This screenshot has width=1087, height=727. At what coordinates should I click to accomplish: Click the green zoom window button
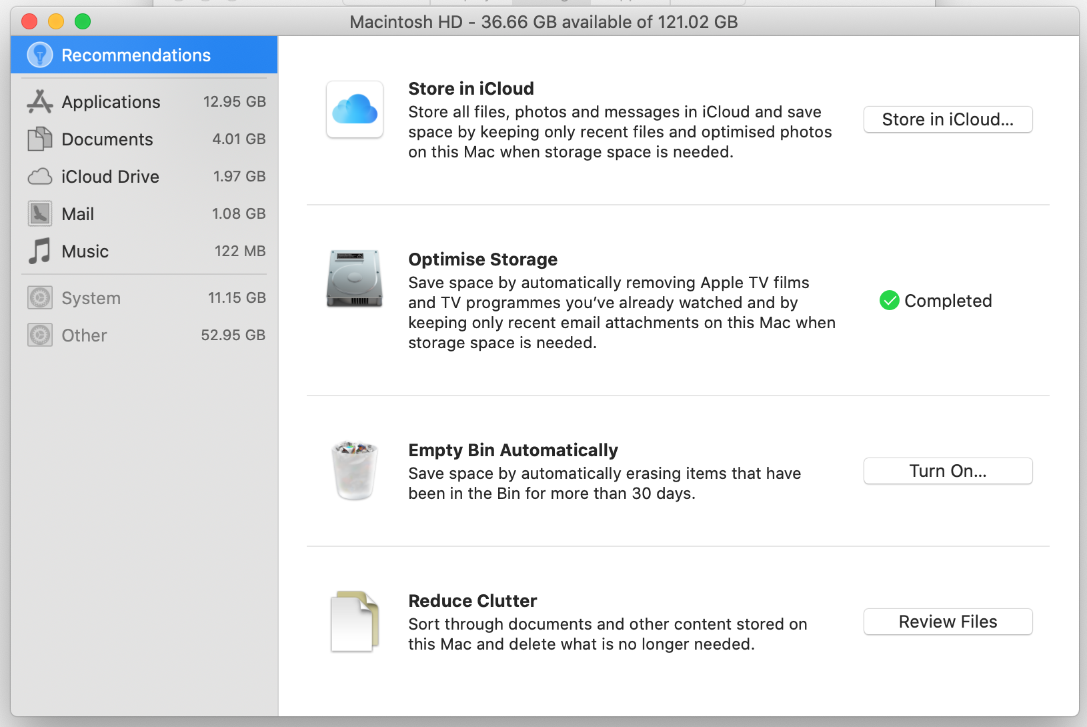[x=83, y=22]
